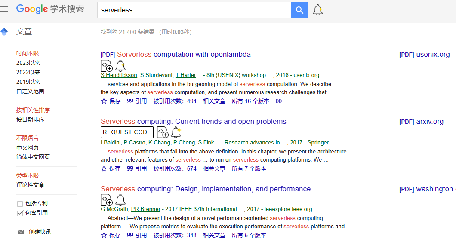Expand more options for openlambda result
This screenshot has height=242, width=456.
click(279, 101)
